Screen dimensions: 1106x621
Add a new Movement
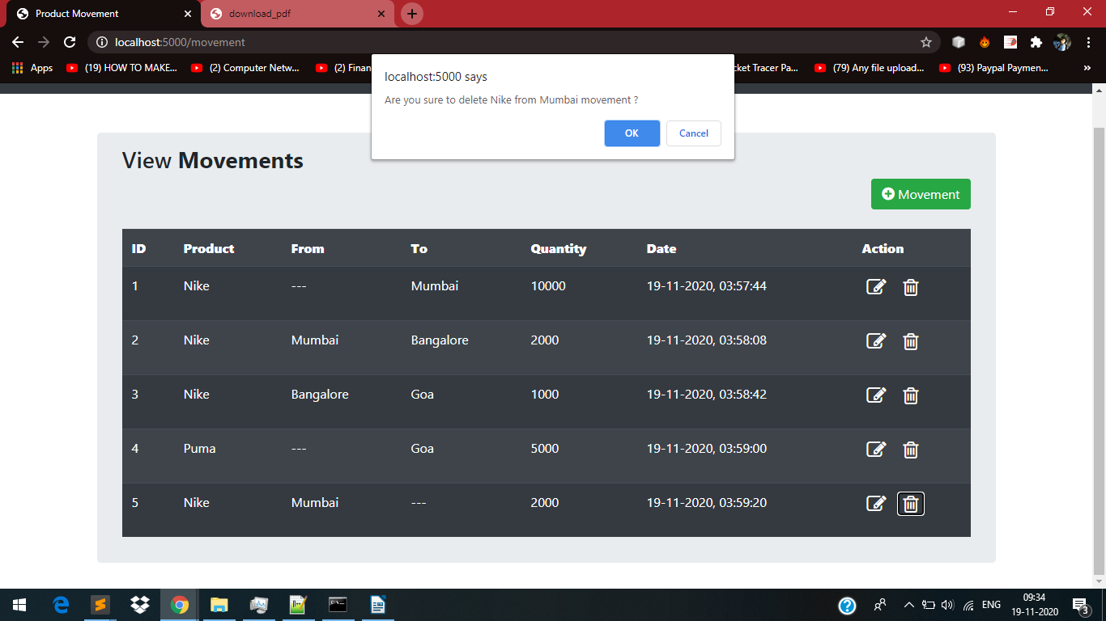[921, 194]
